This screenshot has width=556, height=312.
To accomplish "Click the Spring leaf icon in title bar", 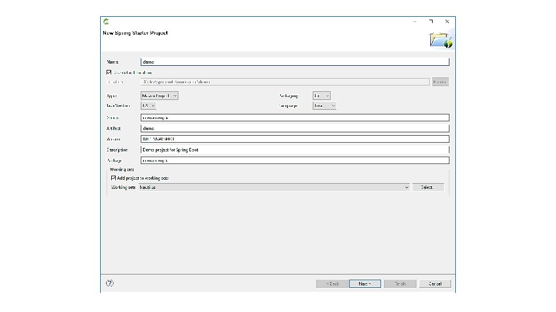I will (x=106, y=21).
